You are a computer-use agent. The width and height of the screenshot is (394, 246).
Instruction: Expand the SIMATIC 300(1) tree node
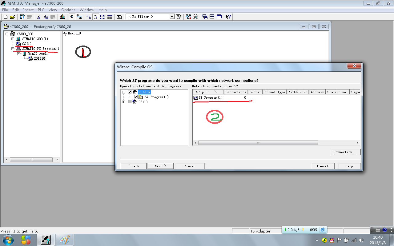coord(13,39)
